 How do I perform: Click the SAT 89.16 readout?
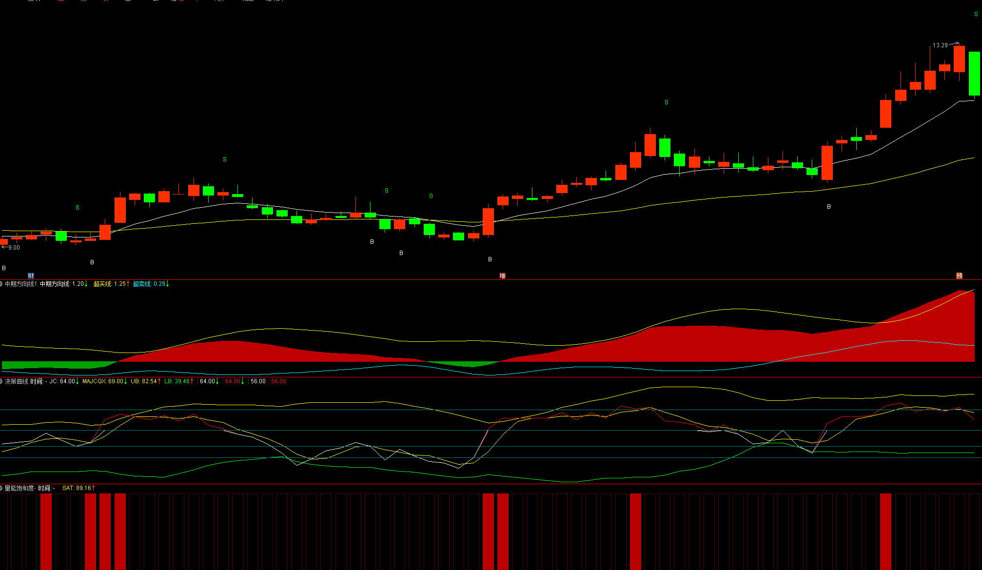[78, 488]
